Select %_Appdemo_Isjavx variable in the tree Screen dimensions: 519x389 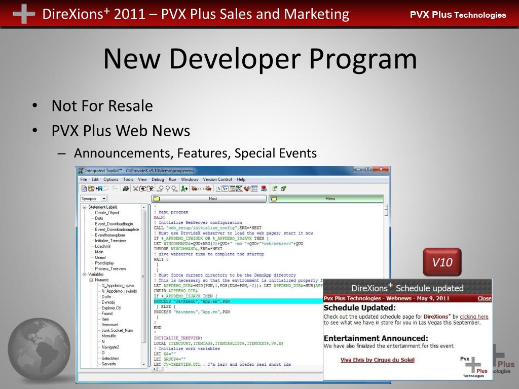pyautogui.click(x=118, y=286)
